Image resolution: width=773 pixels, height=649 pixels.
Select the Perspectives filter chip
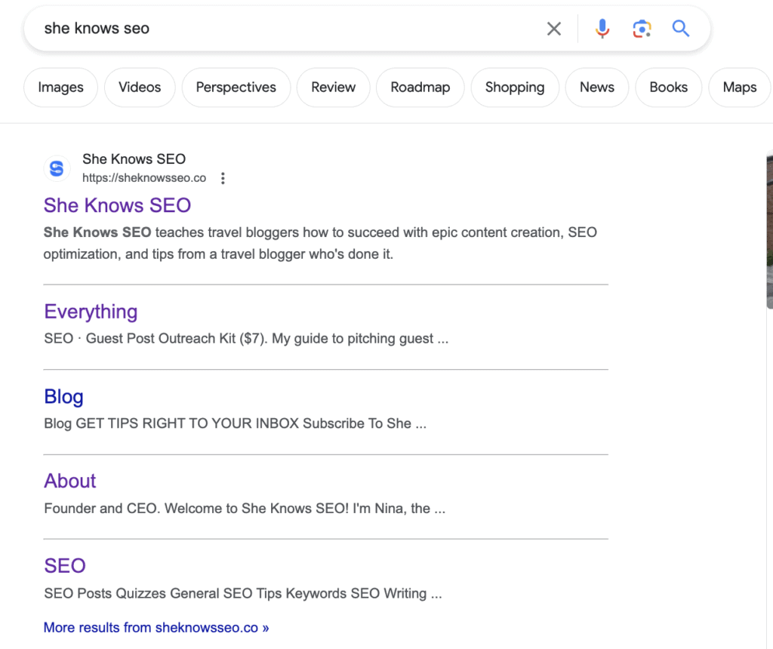[x=236, y=88]
